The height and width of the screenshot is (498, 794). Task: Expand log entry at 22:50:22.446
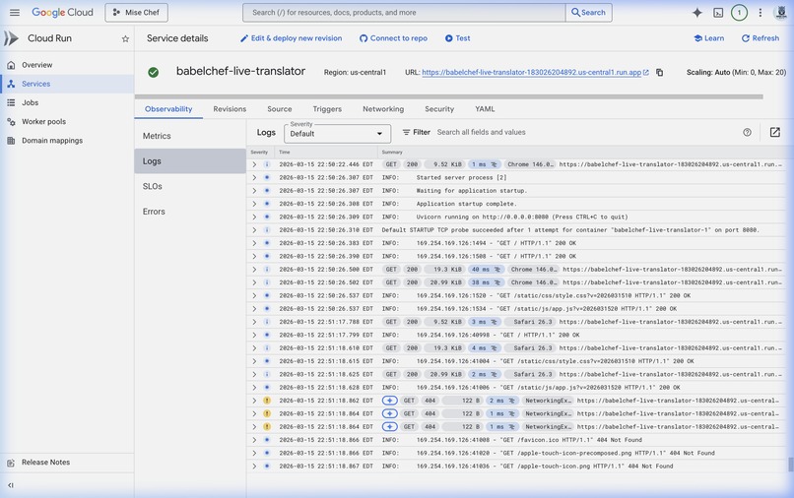(254, 164)
